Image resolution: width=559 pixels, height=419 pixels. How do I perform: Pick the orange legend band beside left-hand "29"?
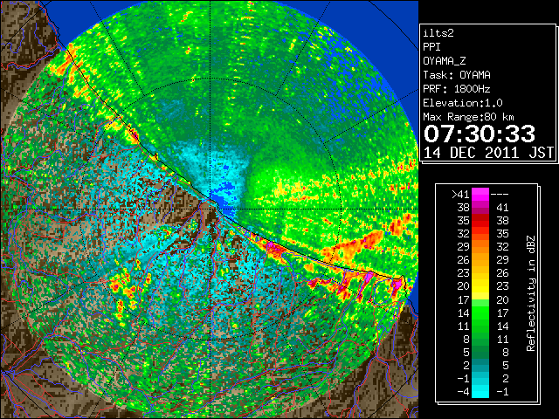[480, 246]
